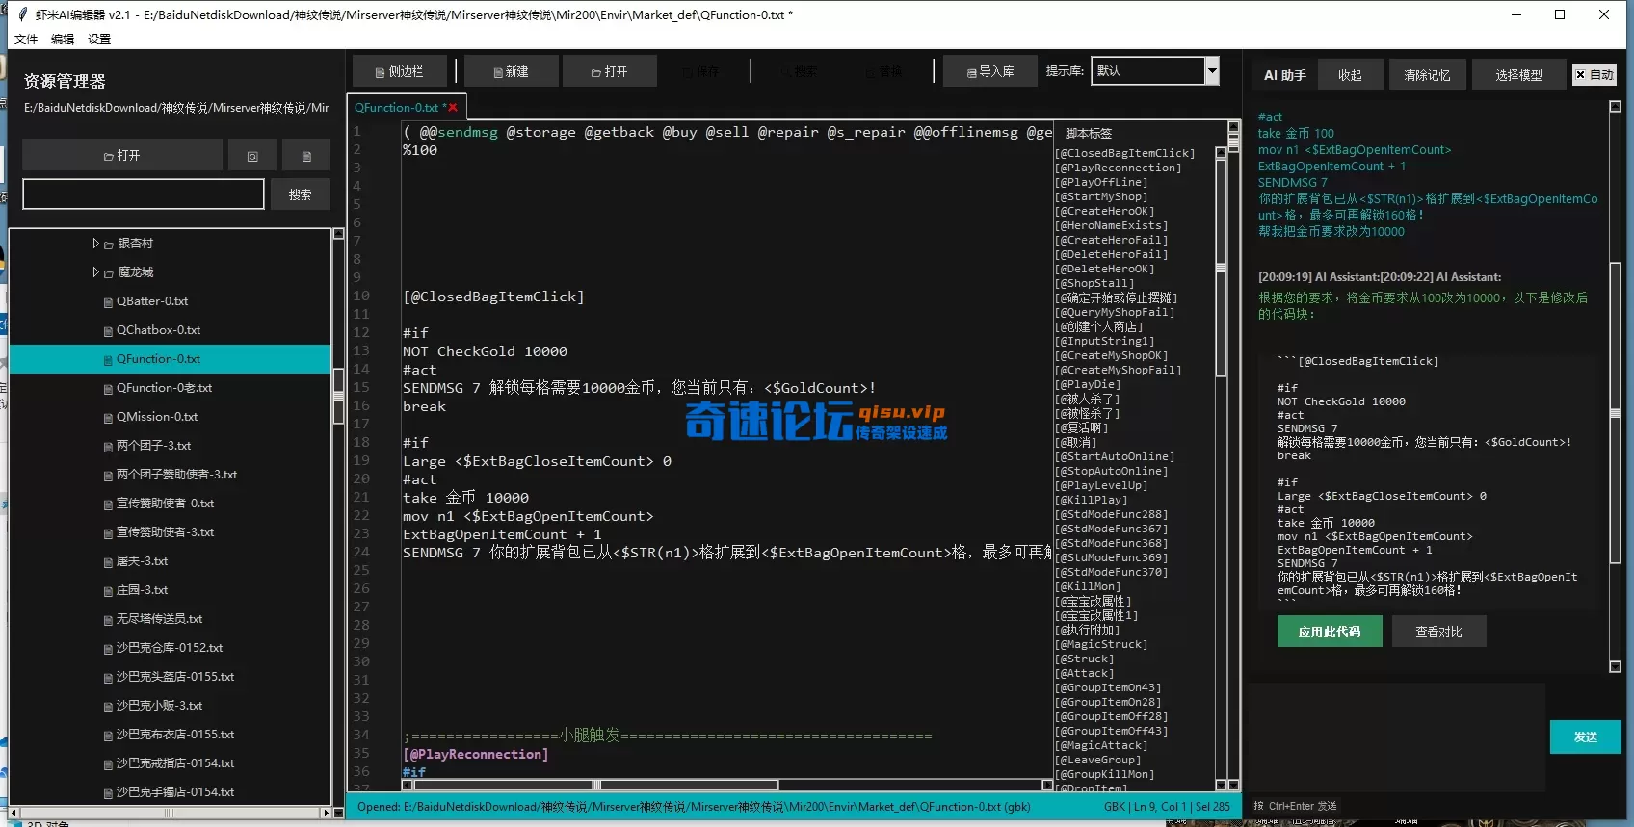This screenshot has height=827, width=1634.
Task: Expand the 银杏村 folder arrow
Action: (x=95, y=244)
